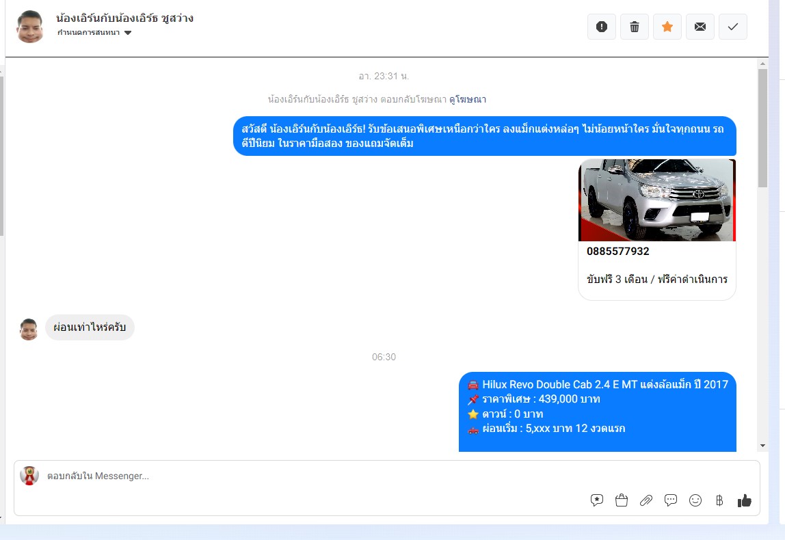Click the ราคาพิเศษ : 439,000 บาท line

click(533, 399)
